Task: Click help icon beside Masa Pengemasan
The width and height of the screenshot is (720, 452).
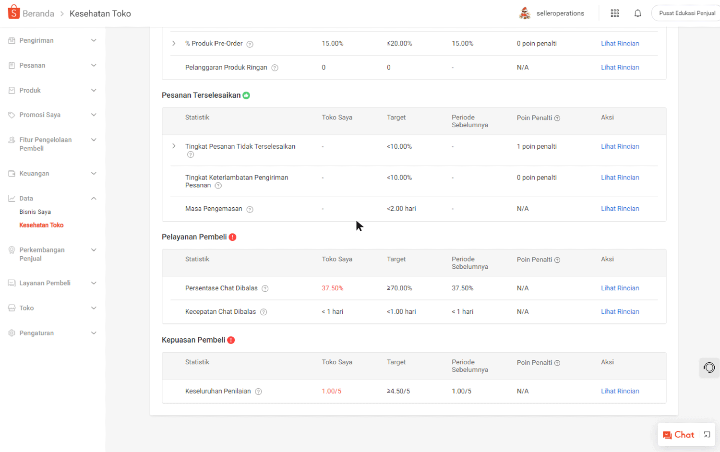Action: 250,209
